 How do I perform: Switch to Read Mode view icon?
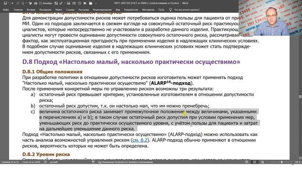pos(246,162)
